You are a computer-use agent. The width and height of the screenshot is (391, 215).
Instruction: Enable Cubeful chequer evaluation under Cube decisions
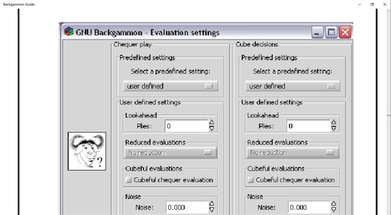click(251, 180)
